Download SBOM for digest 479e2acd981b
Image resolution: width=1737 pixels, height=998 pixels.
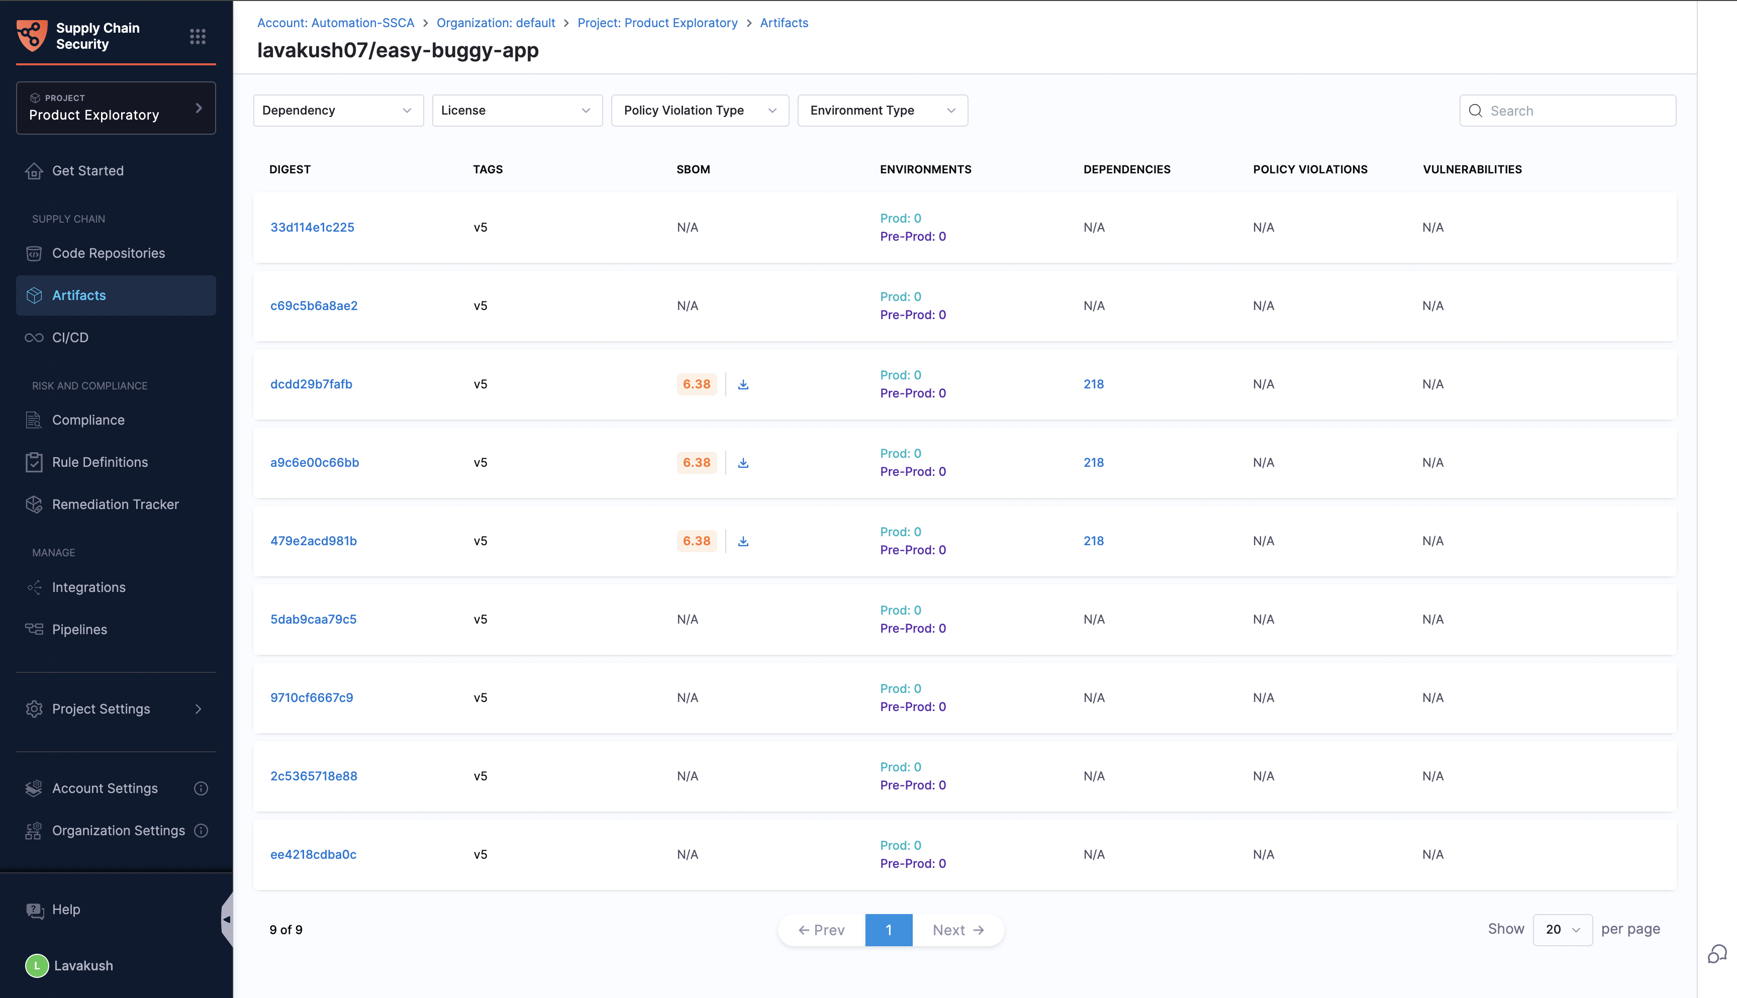tap(743, 542)
